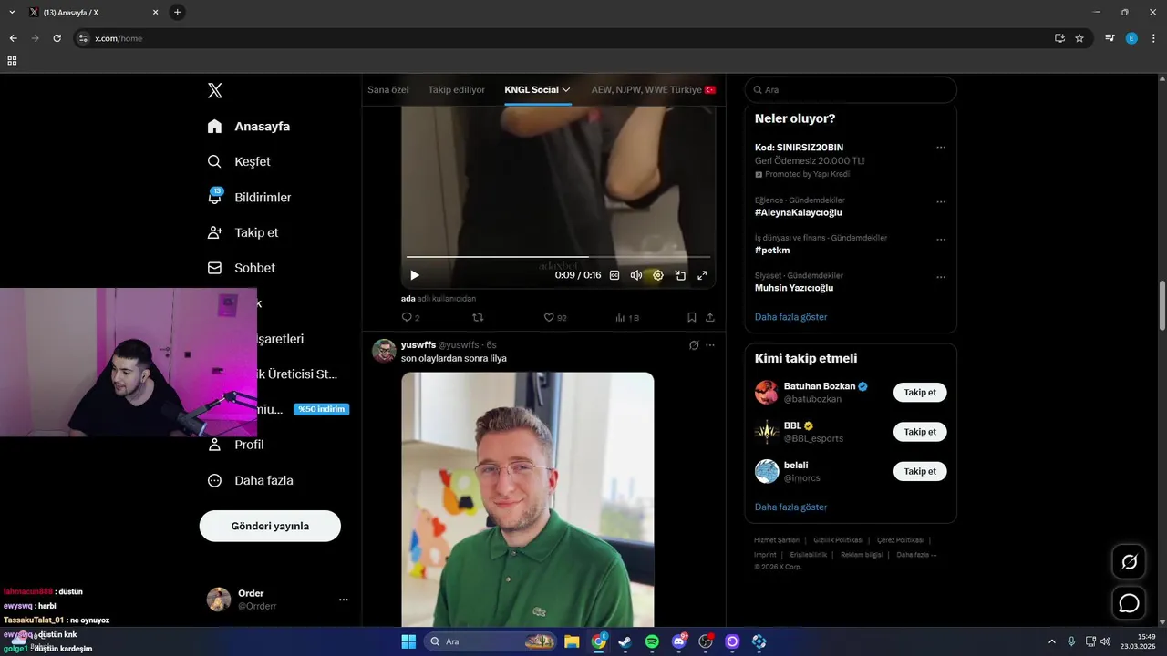This screenshot has height=656, width=1167.
Task: Repost the video post
Action: (x=478, y=317)
